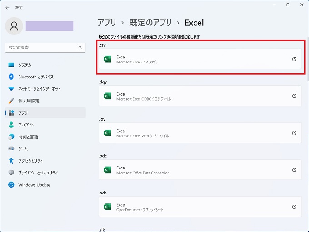Select the Windows Update sync icon
The width and height of the screenshot is (309, 232).
click(11, 185)
